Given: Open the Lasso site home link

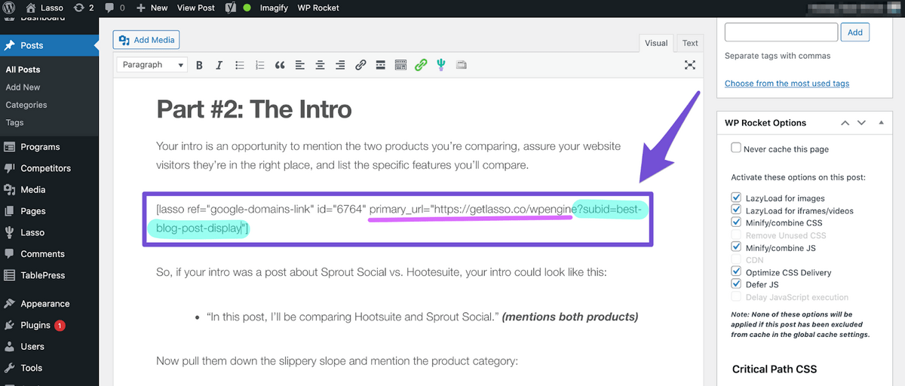Looking at the screenshot, I should coord(44,8).
